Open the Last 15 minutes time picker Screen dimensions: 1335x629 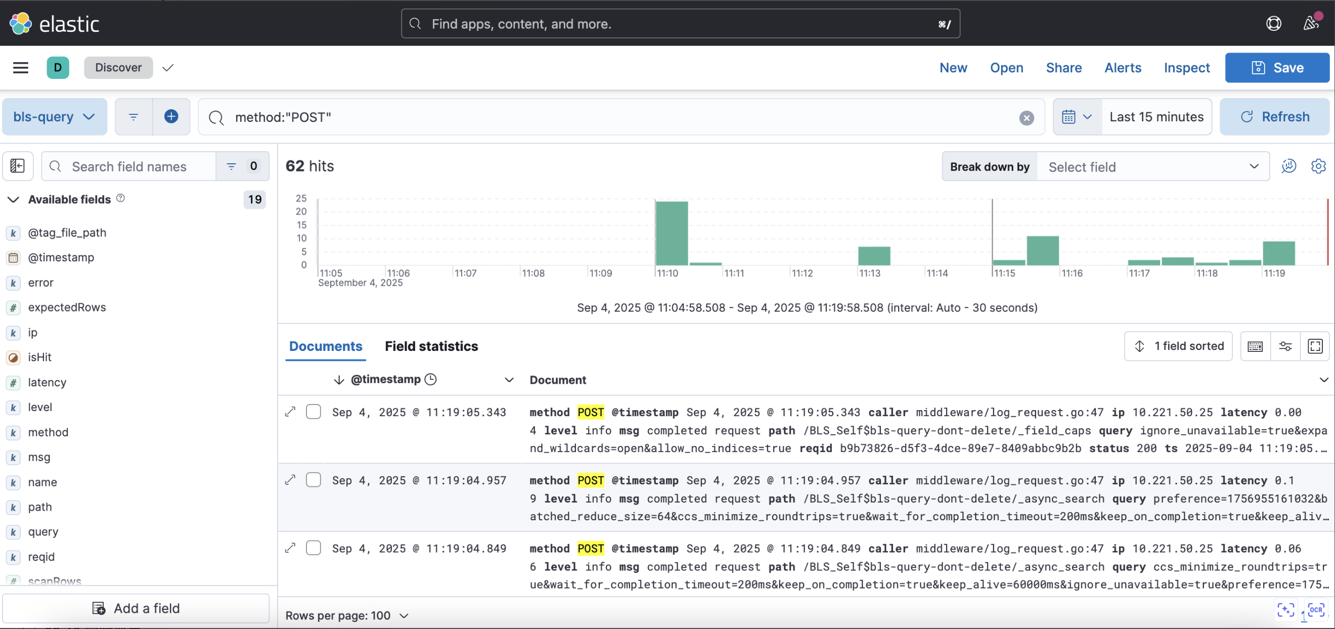coord(1156,117)
